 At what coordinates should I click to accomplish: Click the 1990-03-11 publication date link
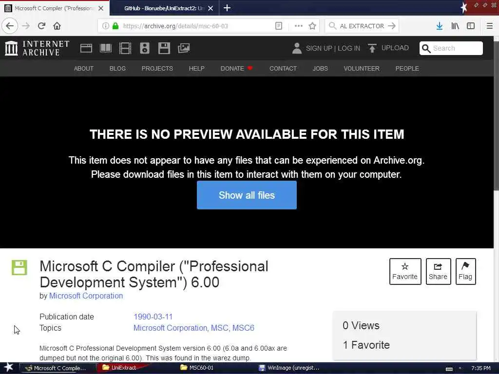[x=153, y=317]
